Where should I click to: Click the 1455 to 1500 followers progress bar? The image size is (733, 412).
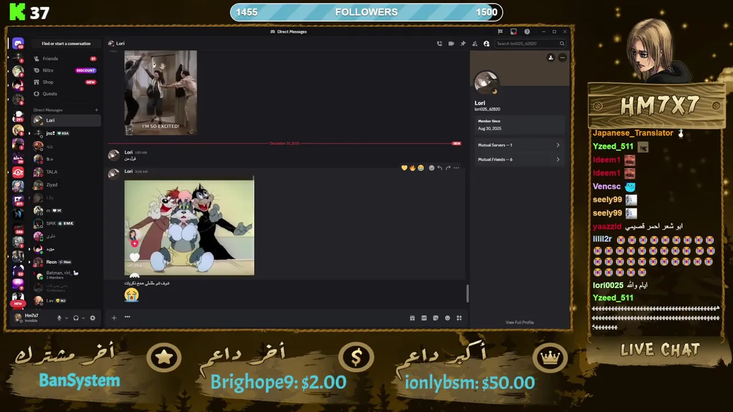click(x=366, y=12)
